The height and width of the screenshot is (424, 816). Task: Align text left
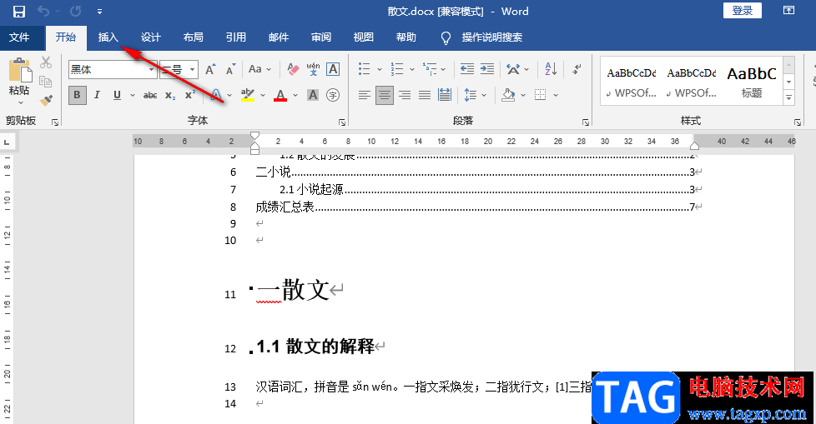[365, 95]
